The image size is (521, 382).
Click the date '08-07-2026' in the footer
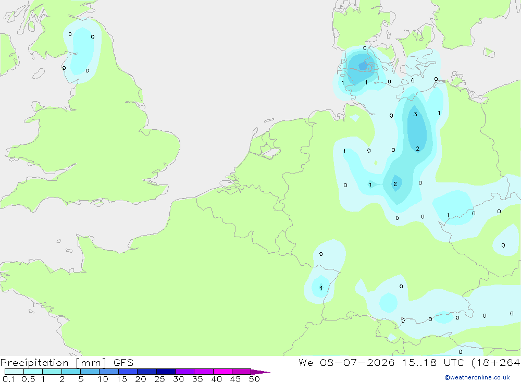click(x=357, y=362)
